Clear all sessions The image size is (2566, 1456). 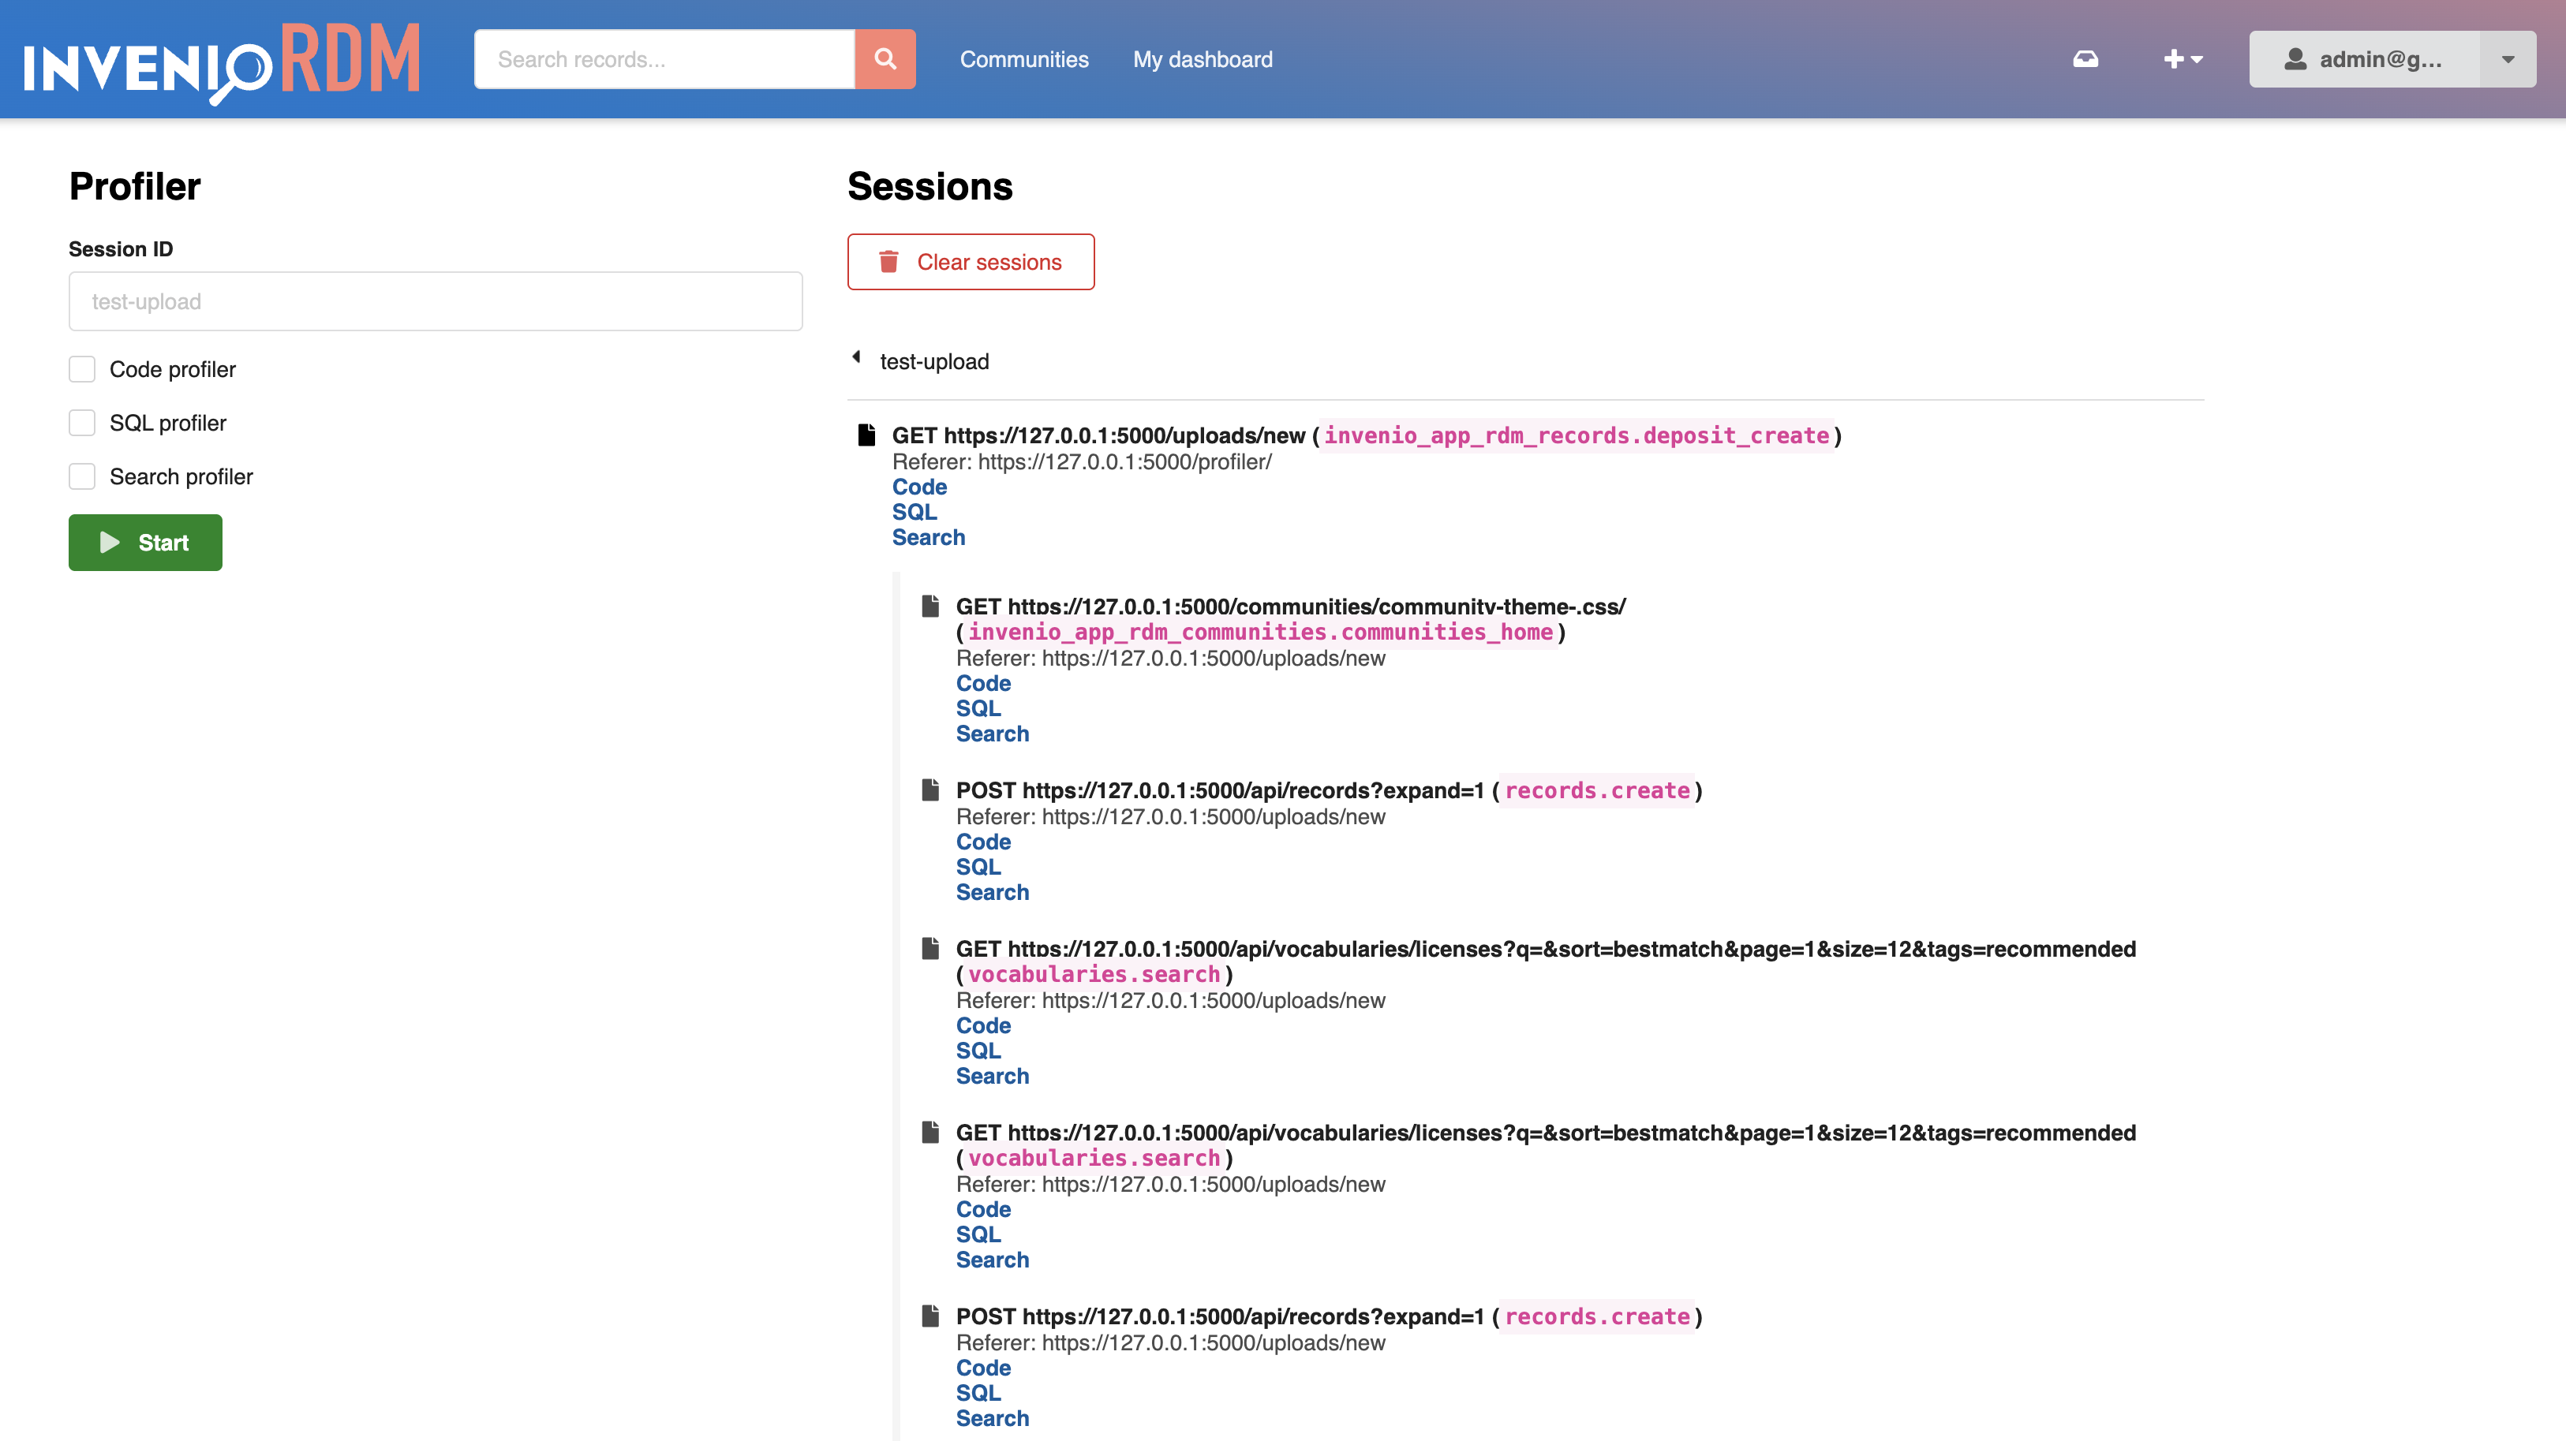click(971, 262)
